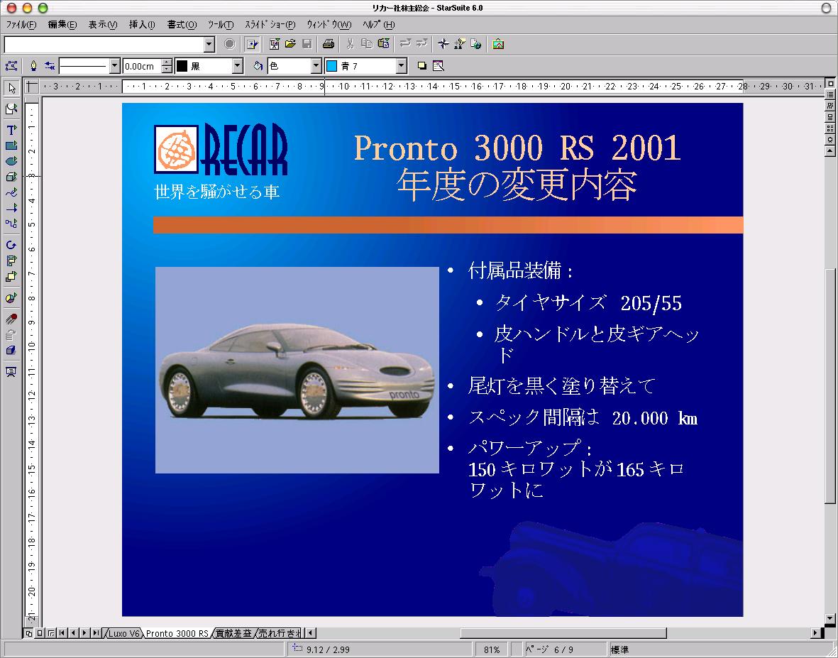The height and width of the screenshot is (658, 838).
Task: Open the 編集(E) menu
Action: (x=62, y=25)
